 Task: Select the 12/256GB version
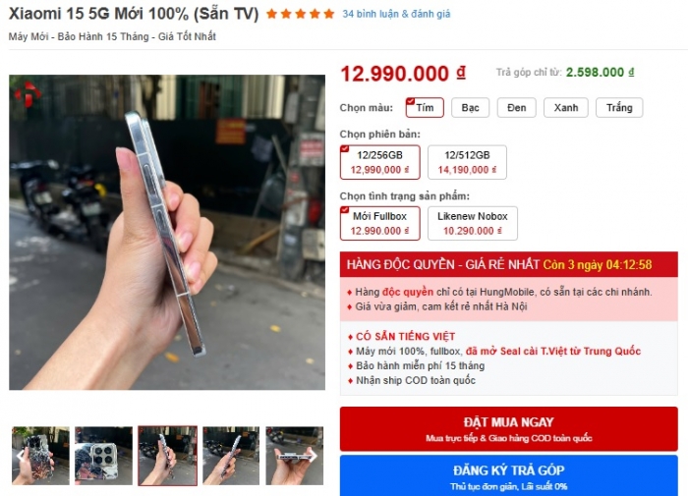click(x=380, y=162)
